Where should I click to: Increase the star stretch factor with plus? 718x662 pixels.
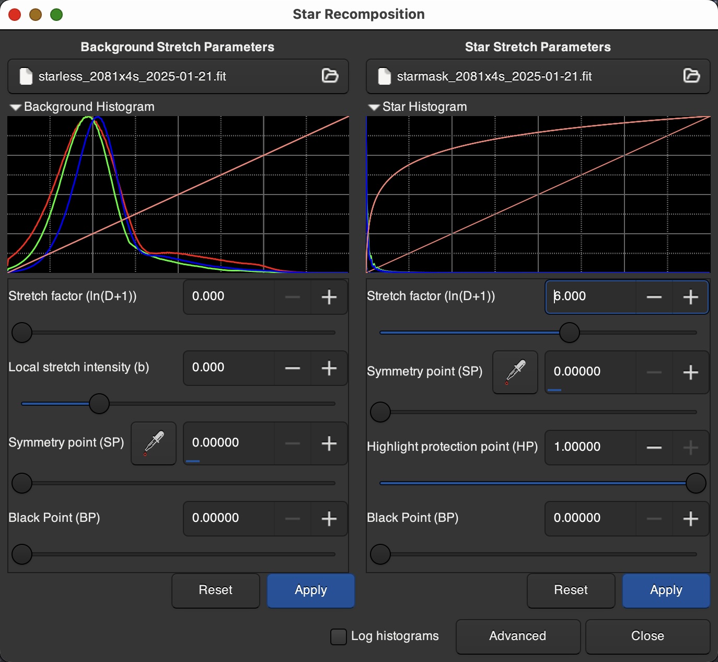click(690, 297)
